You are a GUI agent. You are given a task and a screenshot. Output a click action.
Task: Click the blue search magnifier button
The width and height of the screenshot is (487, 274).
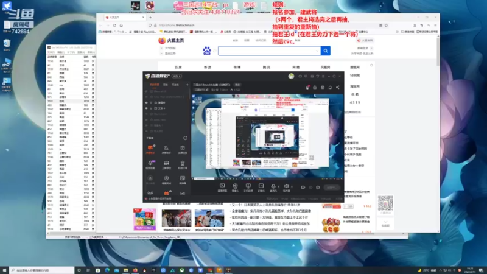click(326, 51)
